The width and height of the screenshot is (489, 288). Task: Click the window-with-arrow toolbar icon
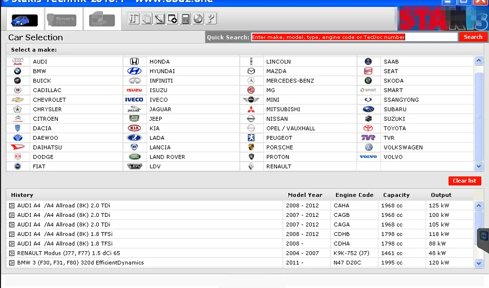tap(172, 19)
